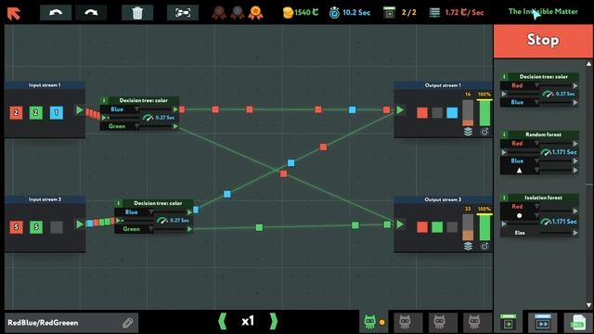
Task: Click the node count icon beside 2/2
Action: (x=389, y=12)
